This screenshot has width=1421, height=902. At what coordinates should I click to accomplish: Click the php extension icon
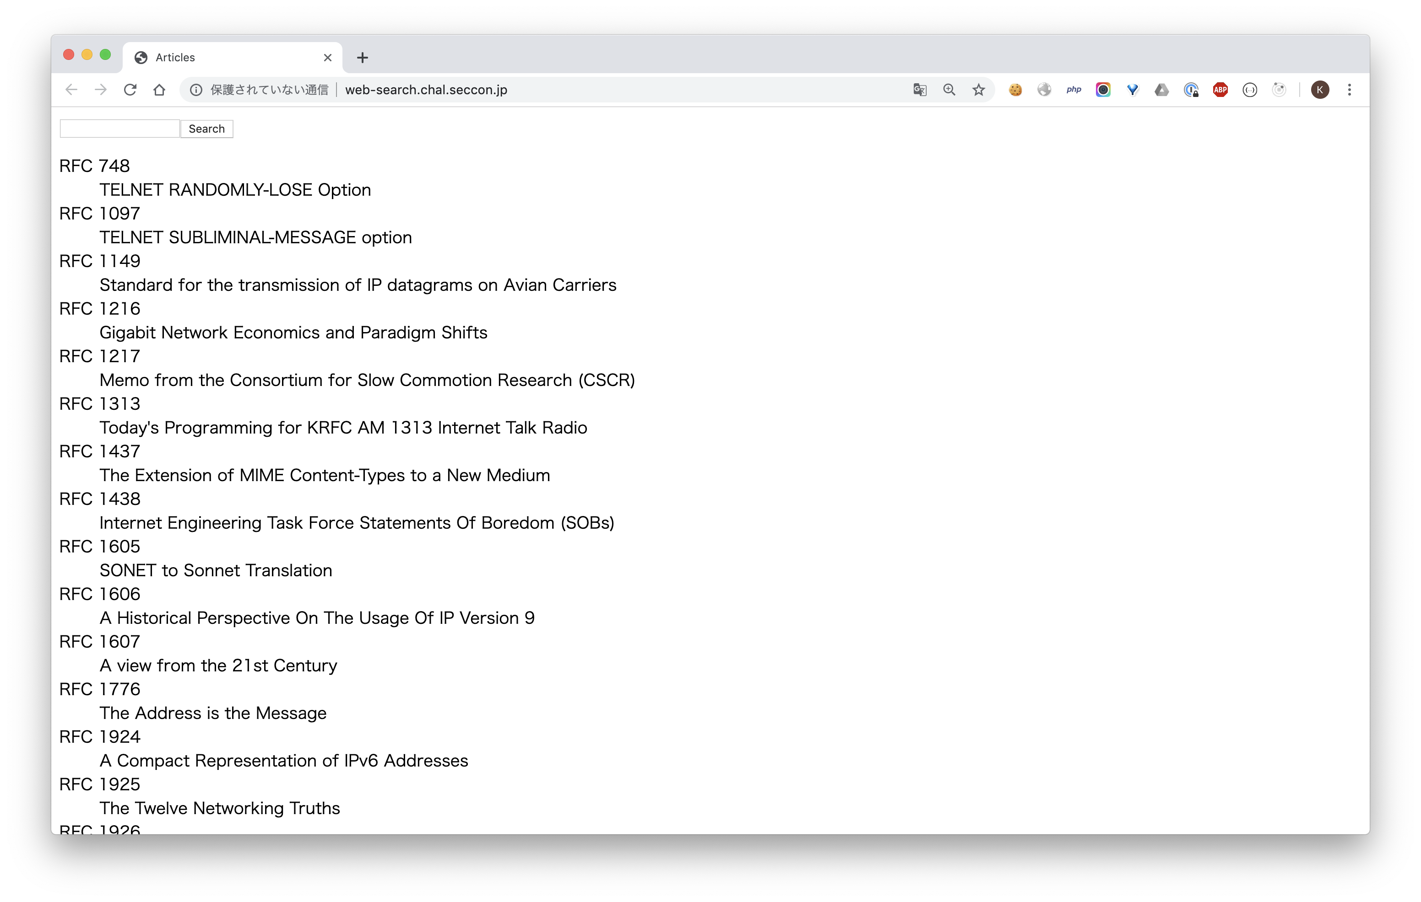[x=1074, y=90]
